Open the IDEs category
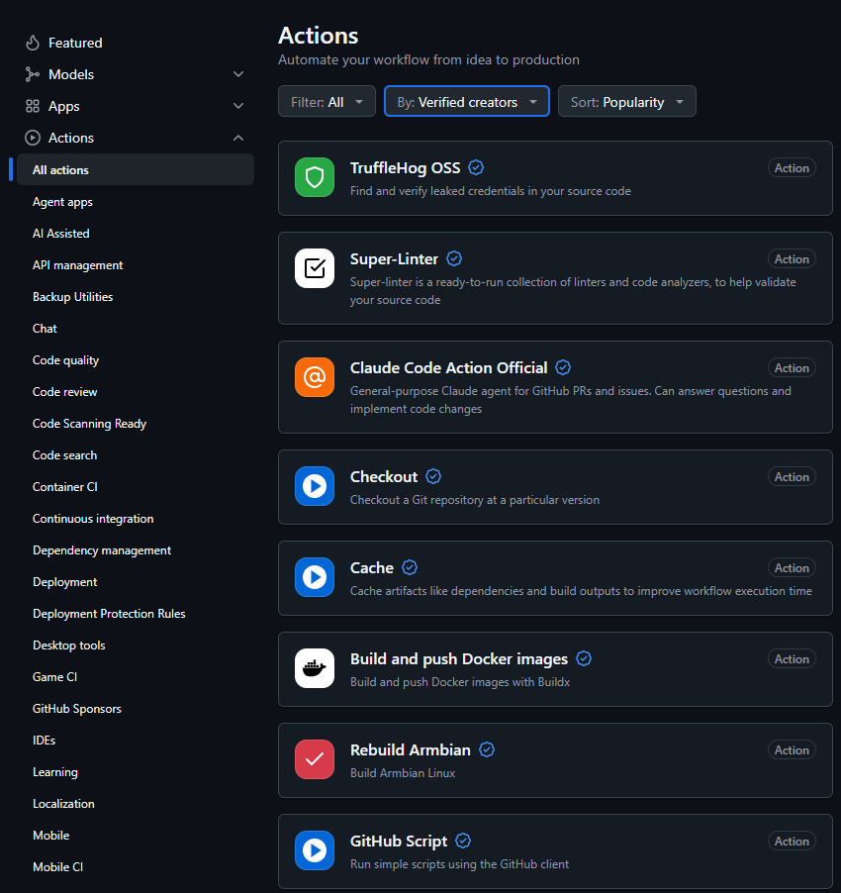Image resolution: width=841 pixels, height=893 pixels. point(44,741)
